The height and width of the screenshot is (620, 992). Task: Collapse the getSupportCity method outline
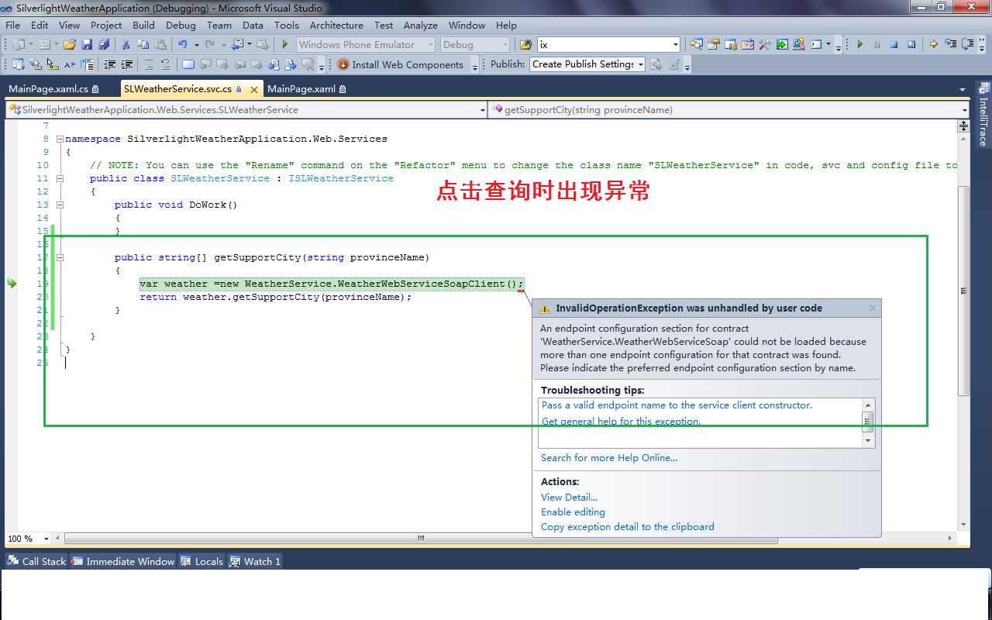[60, 257]
